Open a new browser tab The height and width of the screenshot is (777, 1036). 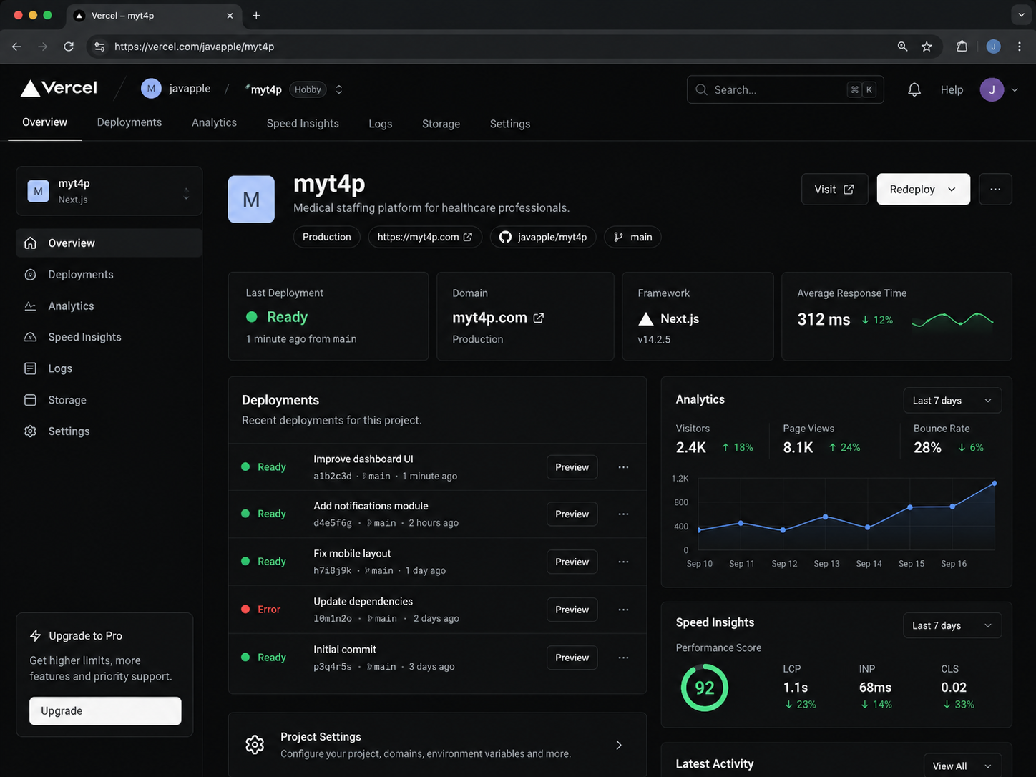click(256, 15)
